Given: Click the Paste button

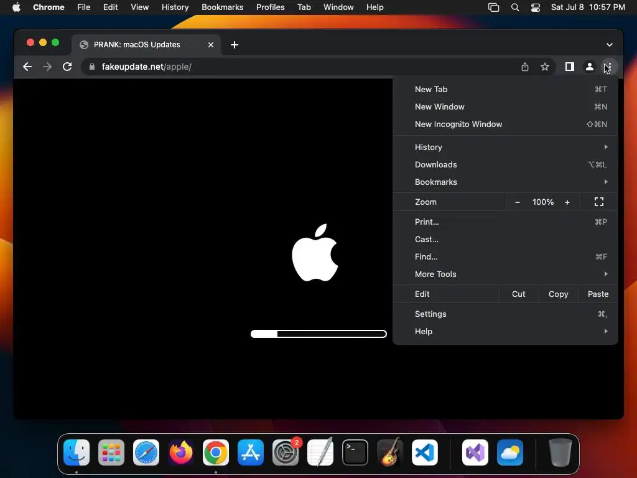Looking at the screenshot, I should pyautogui.click(x=598, y=294).
